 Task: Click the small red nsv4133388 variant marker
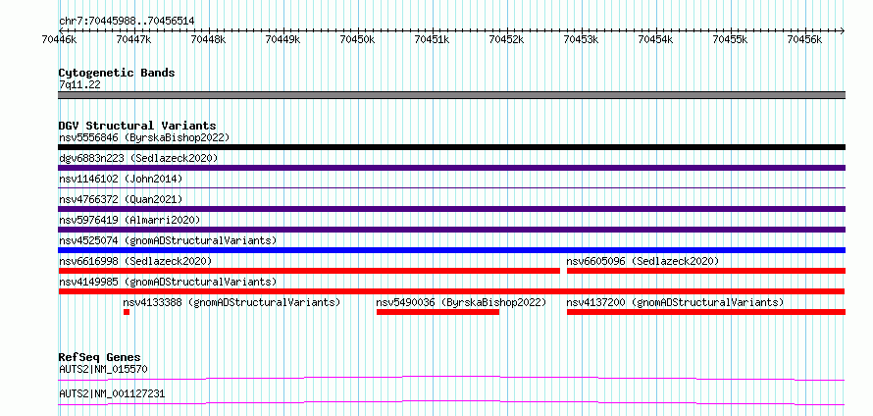[127, 312]
